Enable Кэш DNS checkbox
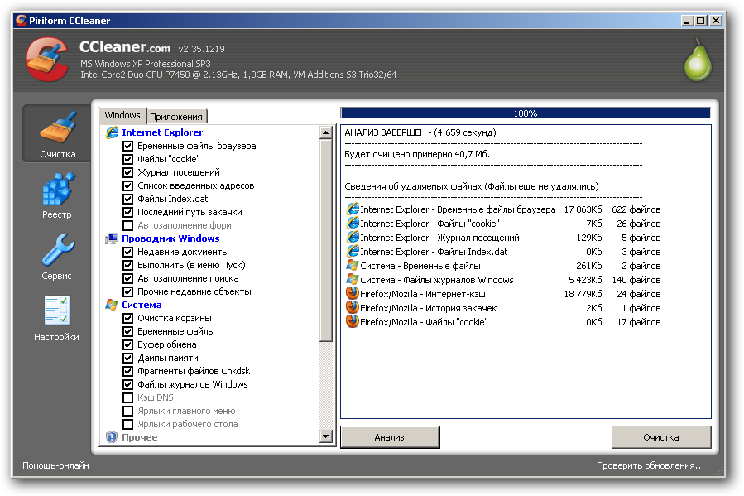 coord(127,397)
